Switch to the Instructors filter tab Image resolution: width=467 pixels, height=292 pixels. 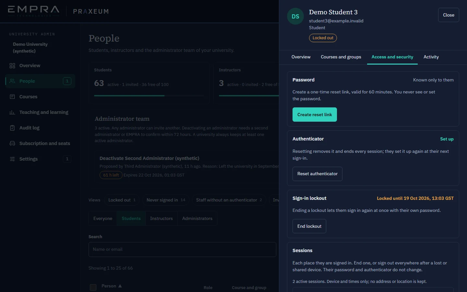click(162, 218)
